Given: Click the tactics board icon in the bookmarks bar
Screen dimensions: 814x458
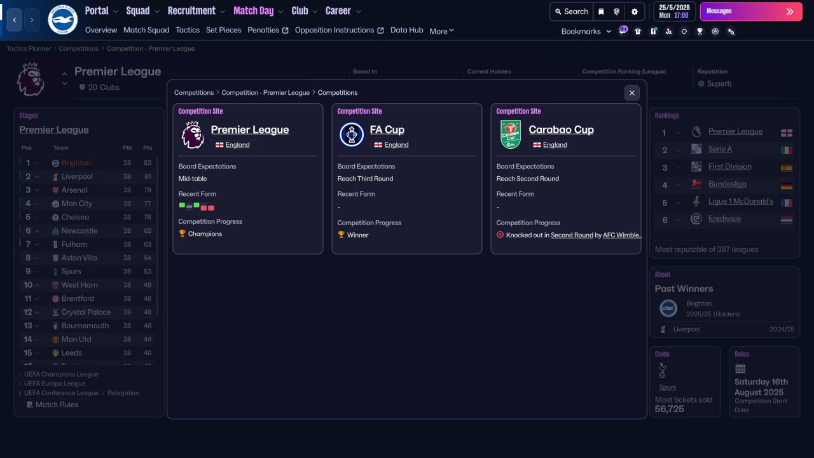Looking at the screenshot, I should [x=653, y=31].
